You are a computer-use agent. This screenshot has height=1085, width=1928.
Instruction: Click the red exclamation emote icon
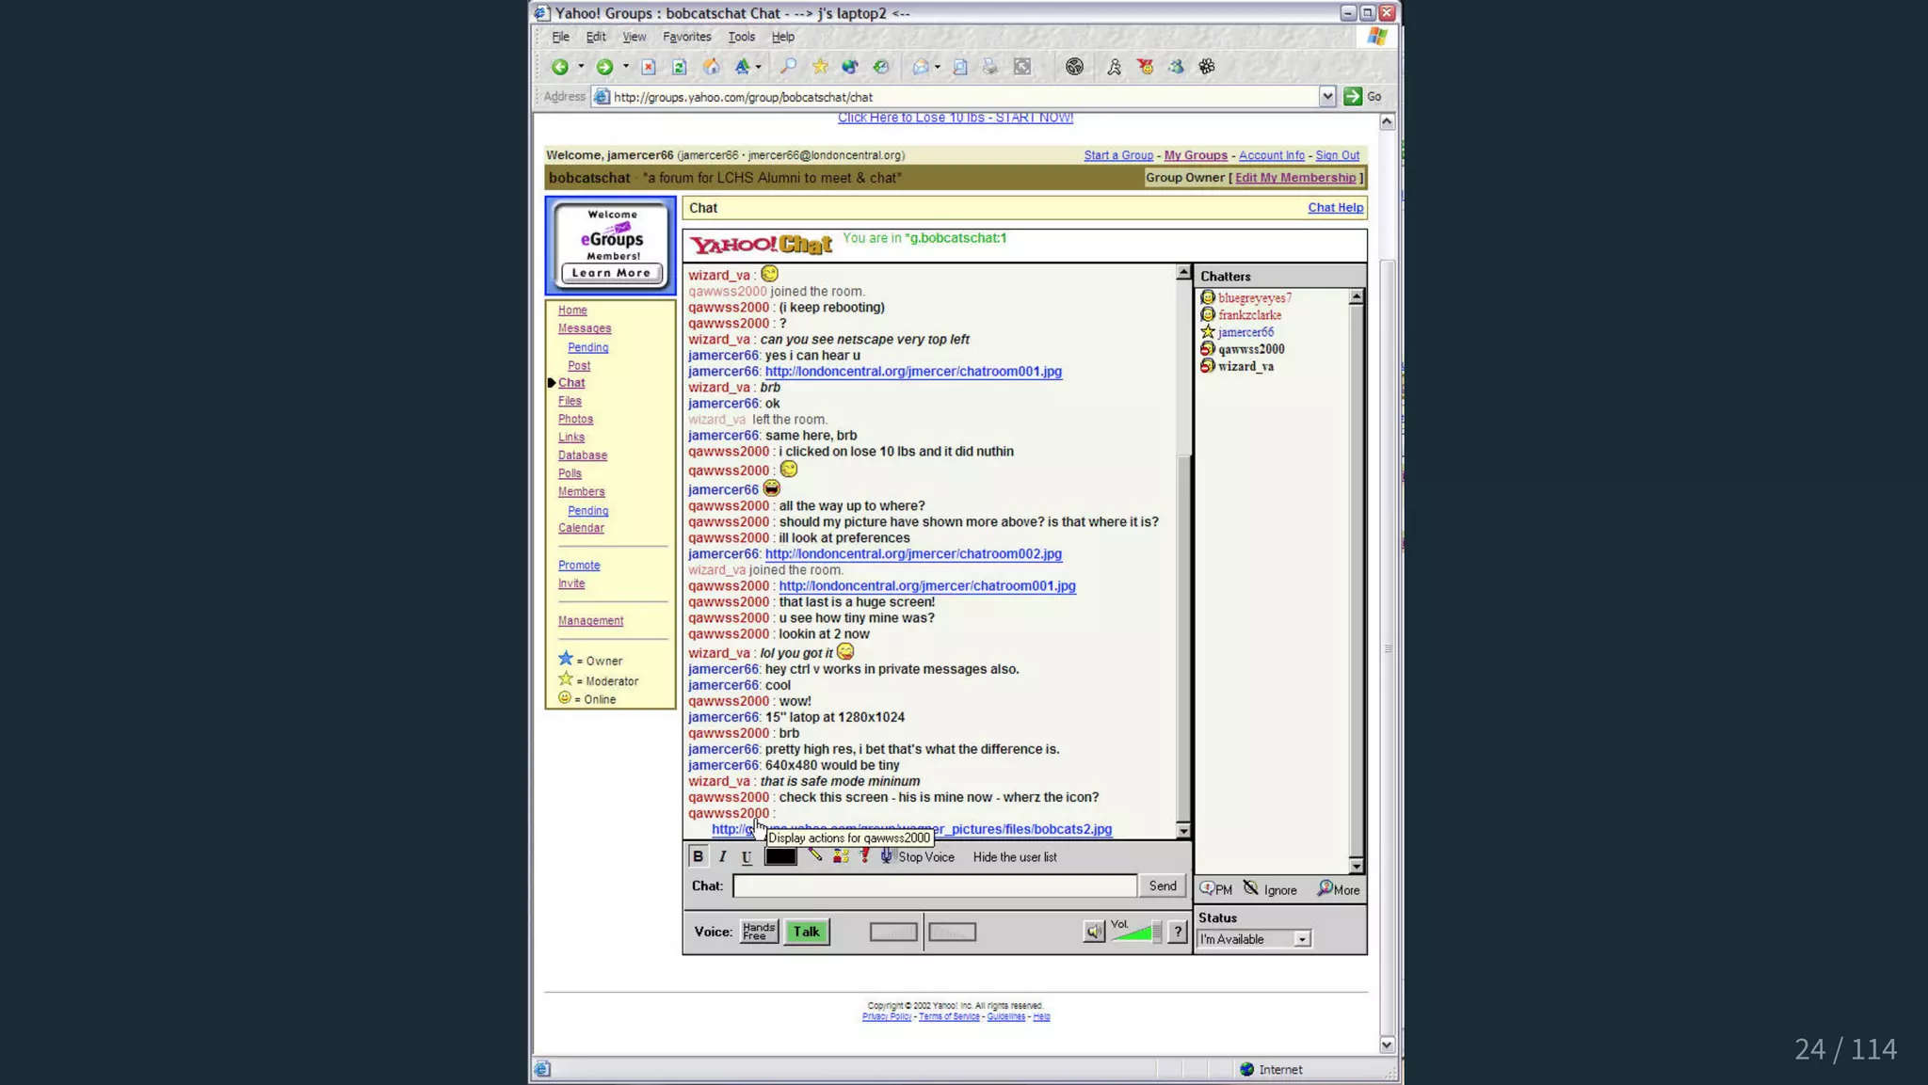[864, 856]
